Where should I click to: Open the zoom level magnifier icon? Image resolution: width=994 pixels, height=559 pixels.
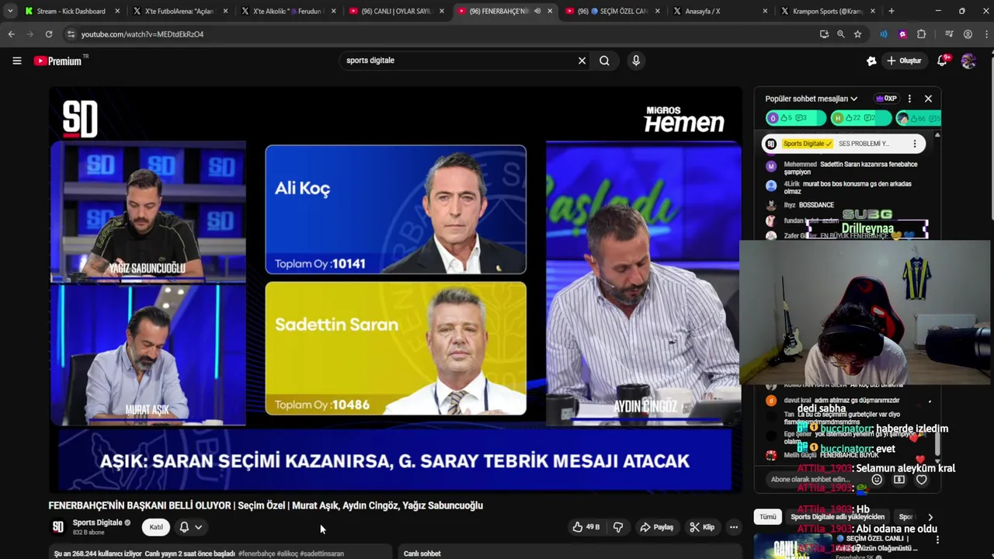pyautogui.click(x=841, y=34)
